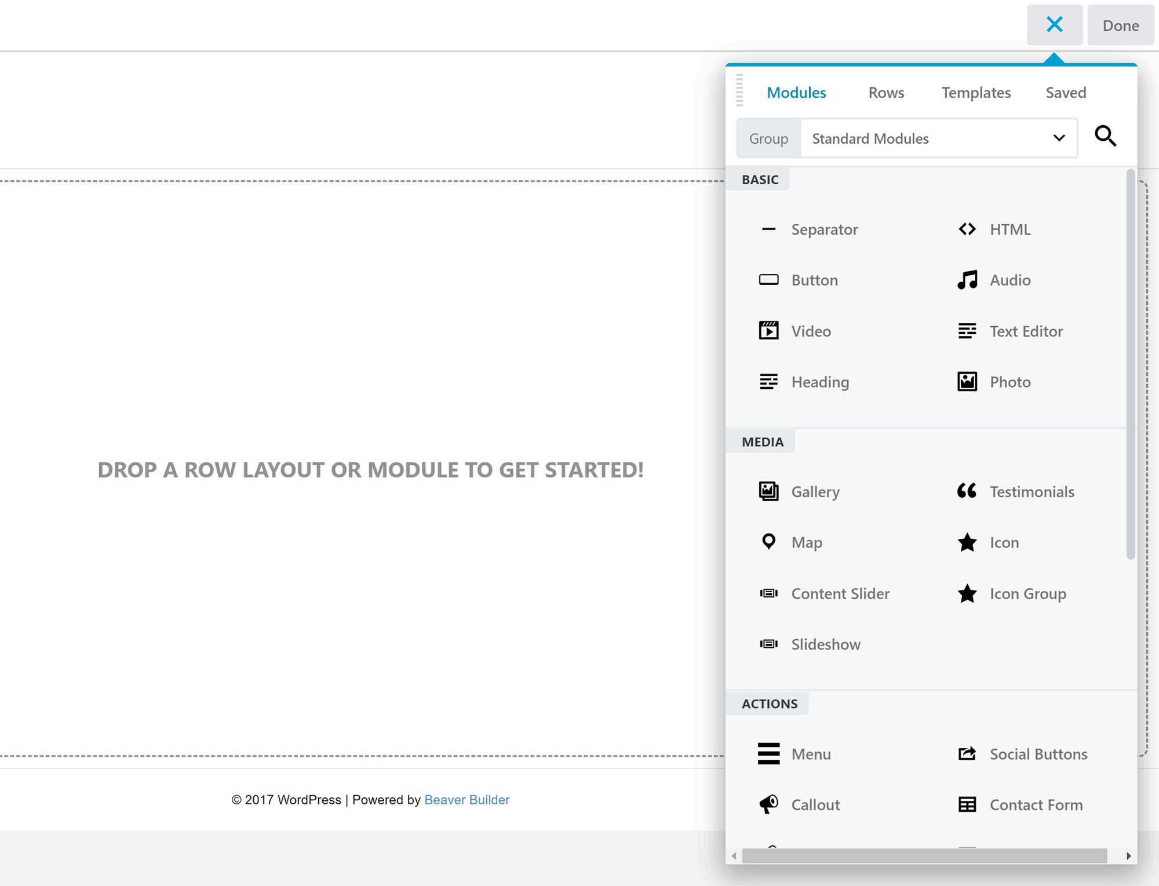The width and height of the screenshot is (1159, 886).
Task: Switch to the Templates tab
Action: [975, 92]
